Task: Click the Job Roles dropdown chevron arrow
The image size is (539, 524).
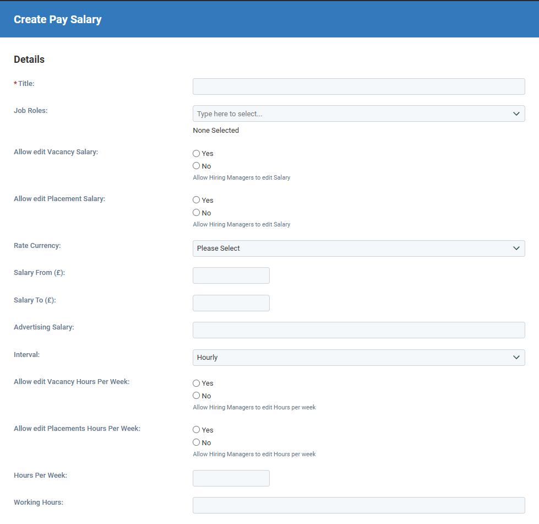Action: (516, 114)
